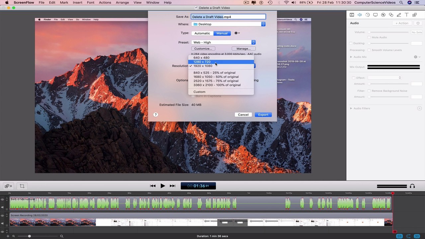The height and width of the screenshot is (239, 425).
Task: Adjust the timeline zoom slider
Action: click(29, 236)
